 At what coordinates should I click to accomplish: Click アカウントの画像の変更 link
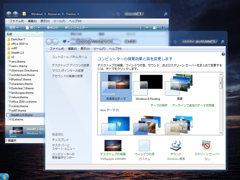coord(68,76)
